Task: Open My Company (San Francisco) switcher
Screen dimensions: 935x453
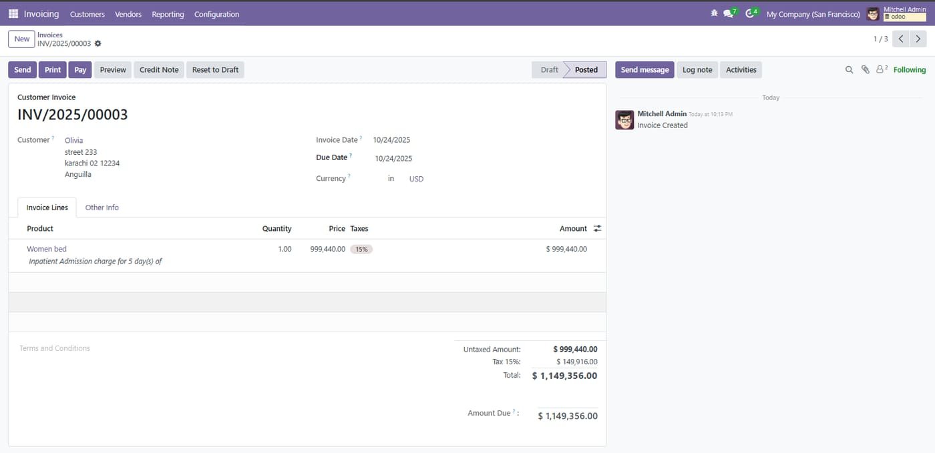Action: coord(813,14)
